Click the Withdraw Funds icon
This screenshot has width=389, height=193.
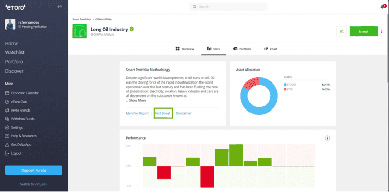(x=7, y=119)
